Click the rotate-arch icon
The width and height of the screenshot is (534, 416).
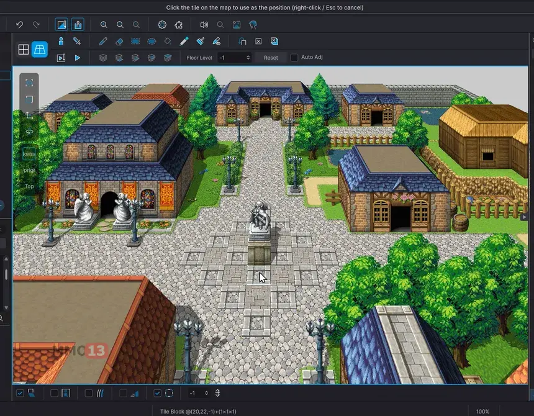(243, 42)
